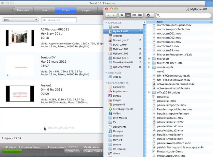Select the Vidéo tab in Toast

click(66, 10)
